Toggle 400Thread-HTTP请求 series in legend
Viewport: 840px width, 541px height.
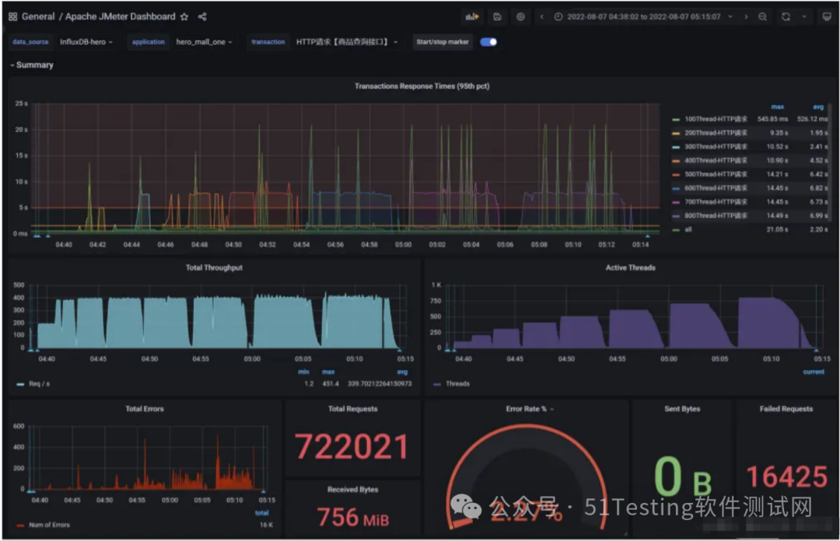(716, 160)
